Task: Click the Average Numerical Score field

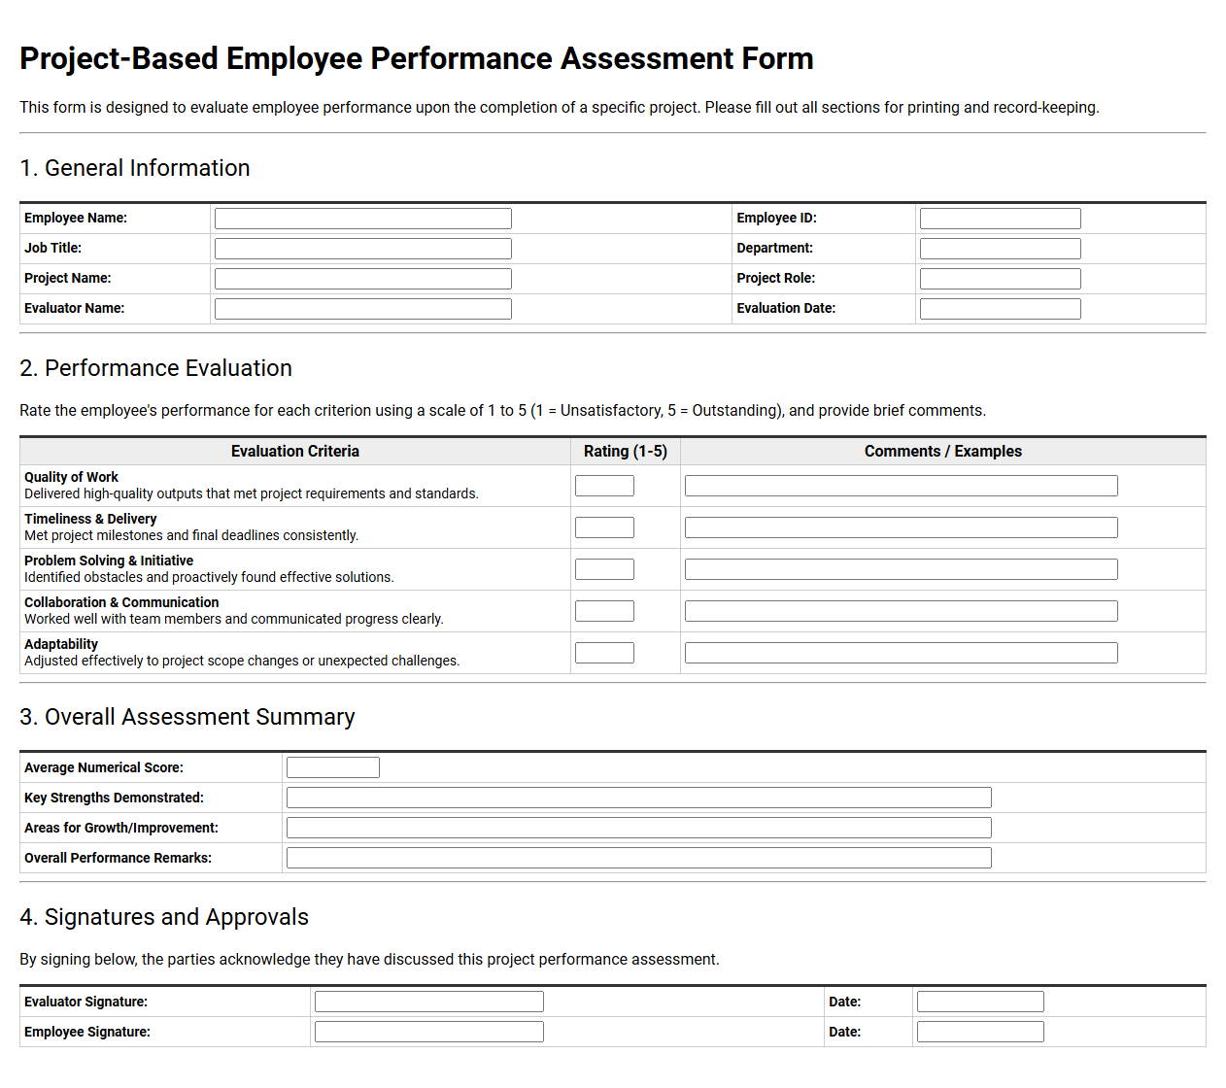Action: click(332, 767)
